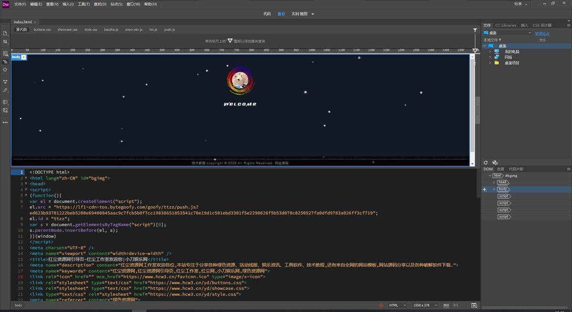
Task: Open the 1558 x 378 window size dropdown
Action: pos(426,305)
